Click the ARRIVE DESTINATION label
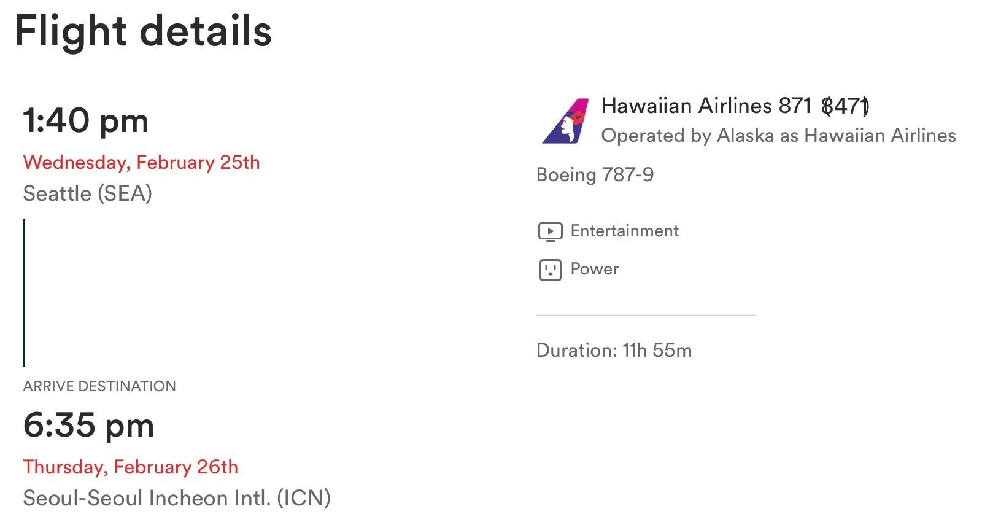982x525 pixels. [99, 386]
